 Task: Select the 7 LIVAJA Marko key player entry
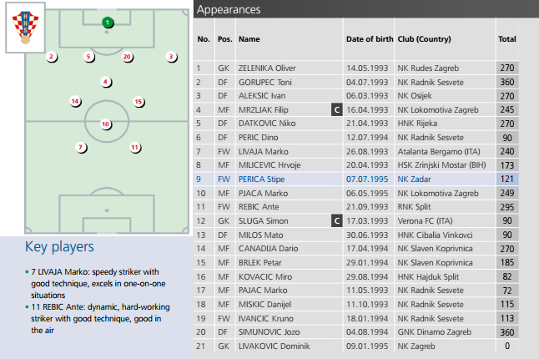coord(96,283)
